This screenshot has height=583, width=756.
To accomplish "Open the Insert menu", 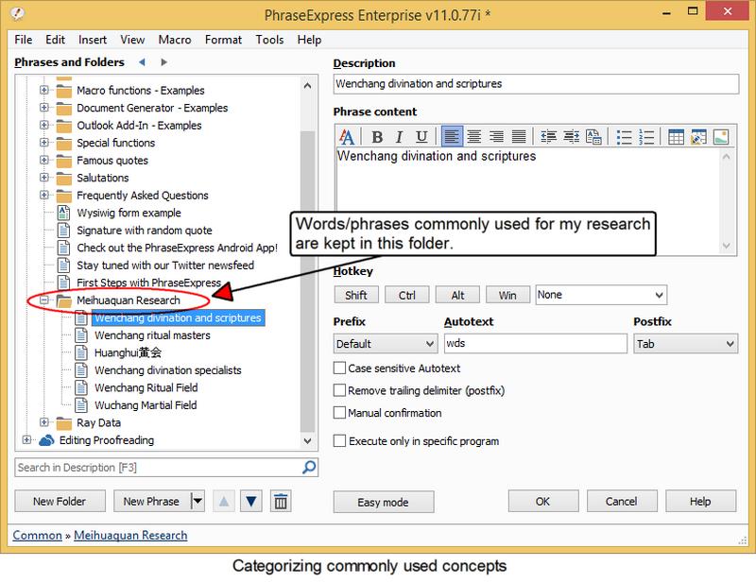I will [93, 40].
